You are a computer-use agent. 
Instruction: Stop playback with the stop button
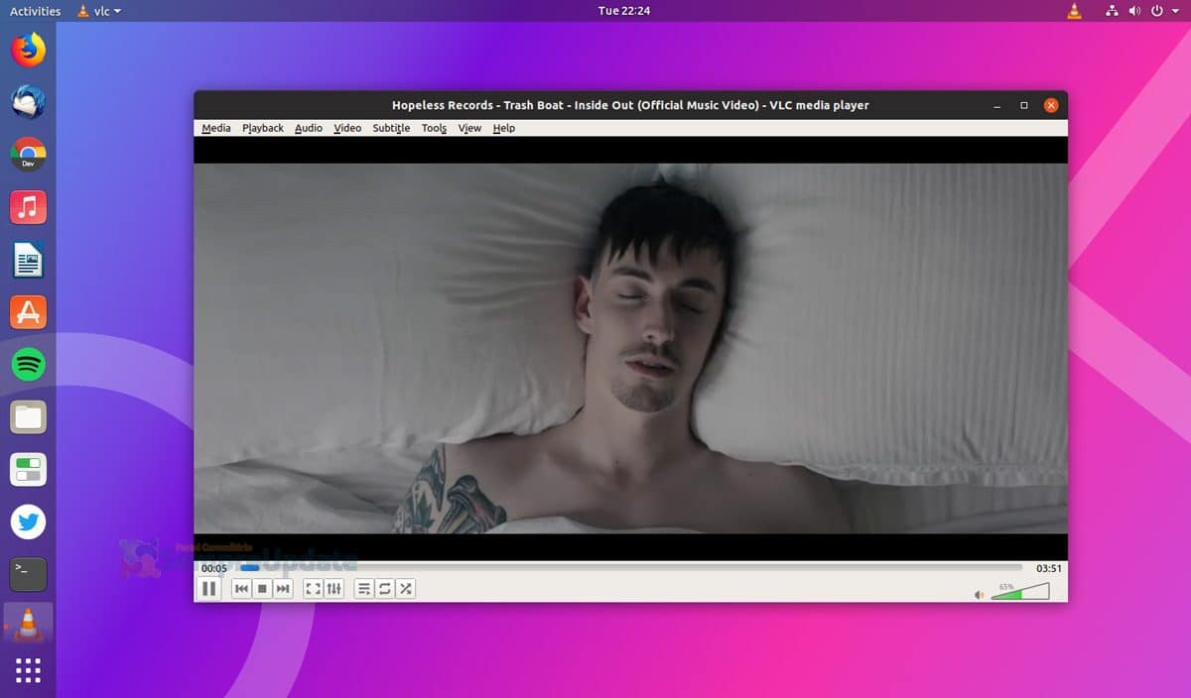[262, 589]
